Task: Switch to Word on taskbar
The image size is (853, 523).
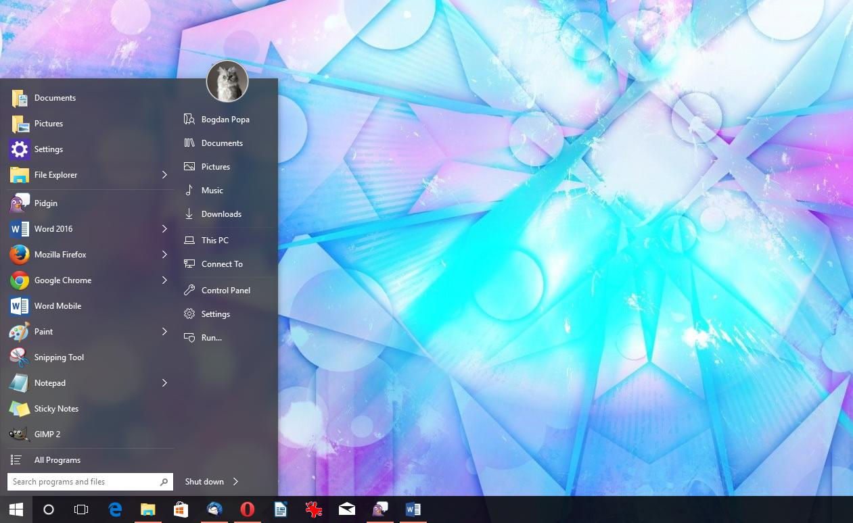Action: click(413, 509)
